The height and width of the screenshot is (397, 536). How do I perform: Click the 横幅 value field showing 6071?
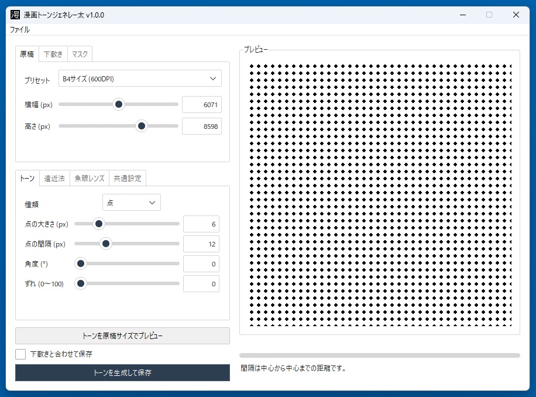pyautogui.click(x=202, y=105)
